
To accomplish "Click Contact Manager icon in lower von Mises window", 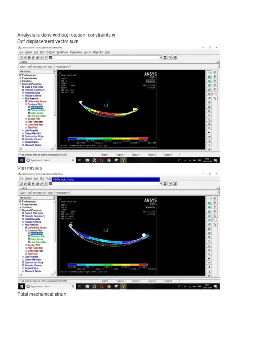I will click(x=175, y=184).
